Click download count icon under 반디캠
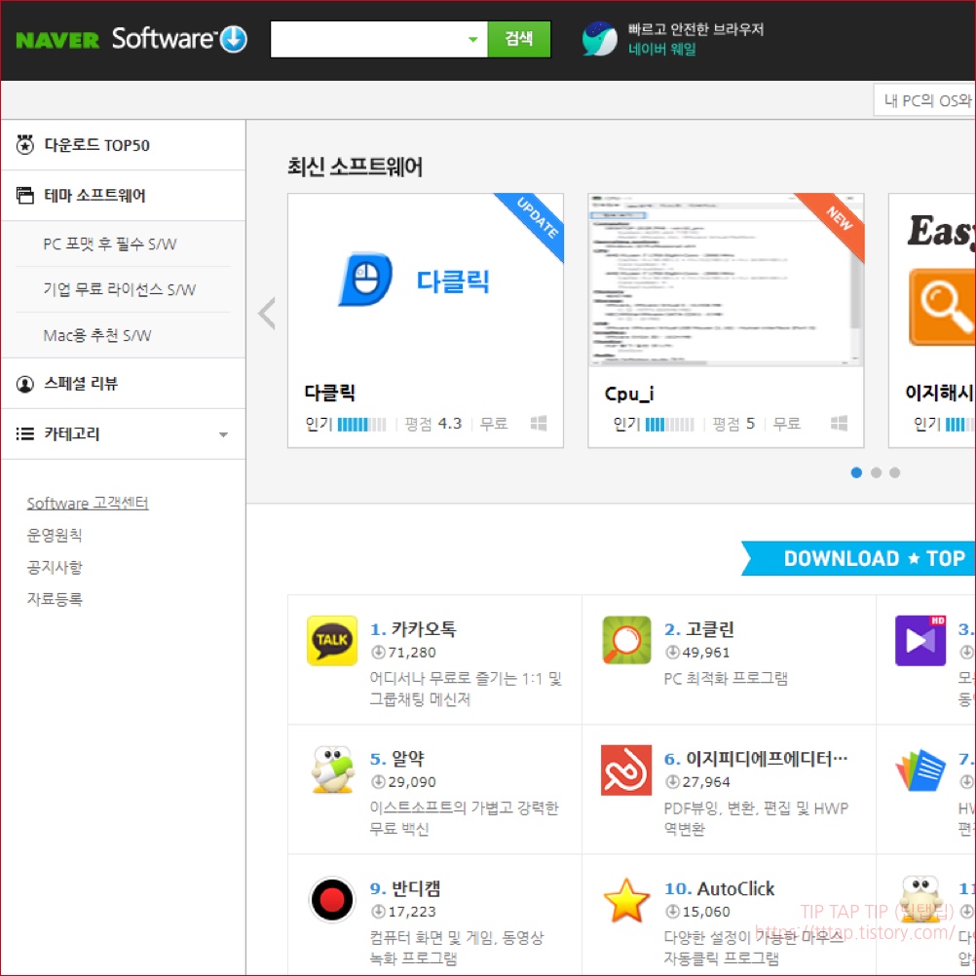This screenshot has width=976, height=976. 377,912
